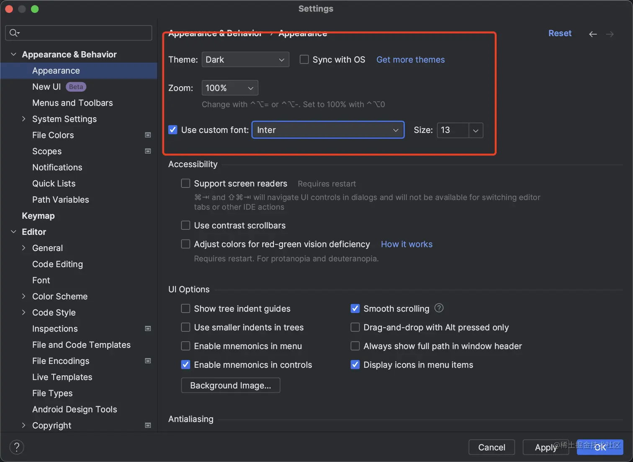Check Use smaller indents in trees
Screen dimensions: 633x462
185,327
